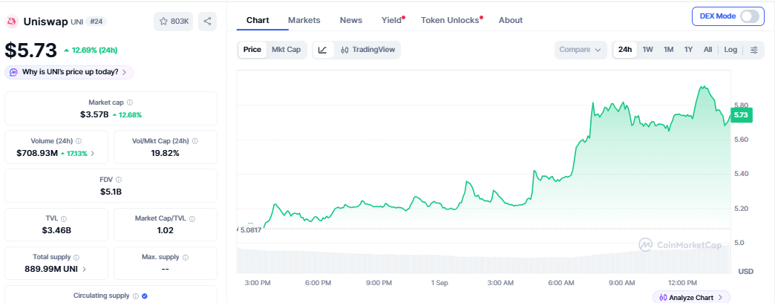The image size is (775, 303).
Task: Show info tooltip for TVL
Action: (x=64, y=218)
